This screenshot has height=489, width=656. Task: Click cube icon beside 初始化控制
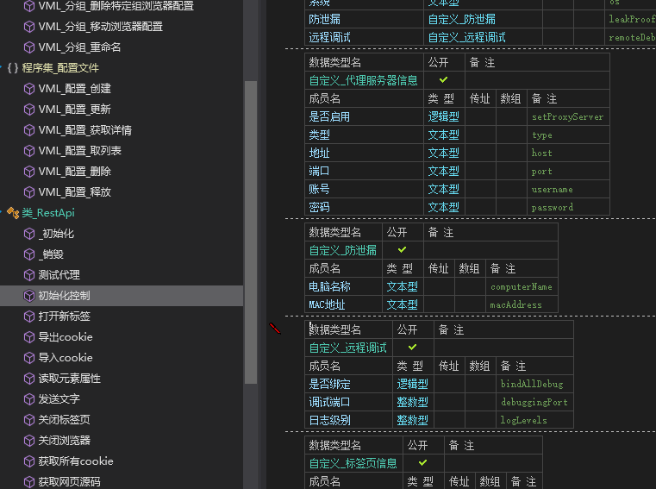[28, 296]
